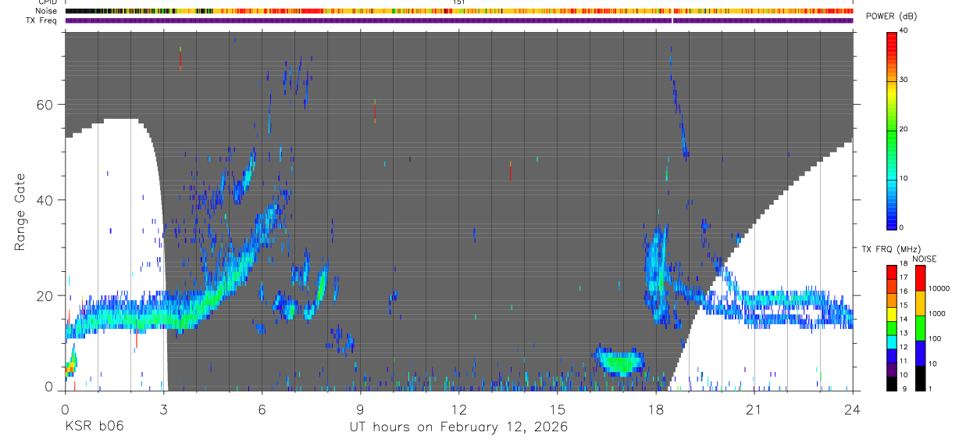Click the '17' TX frequency scale label
Viewport: 959px width, 443px height.
(904, 277)
